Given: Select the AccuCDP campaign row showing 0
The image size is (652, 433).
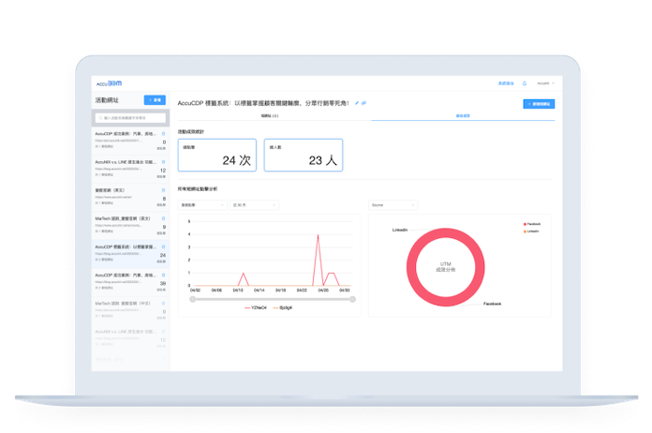Looking at the screenshot, I should pyautogui.click(x=130, y=141).
